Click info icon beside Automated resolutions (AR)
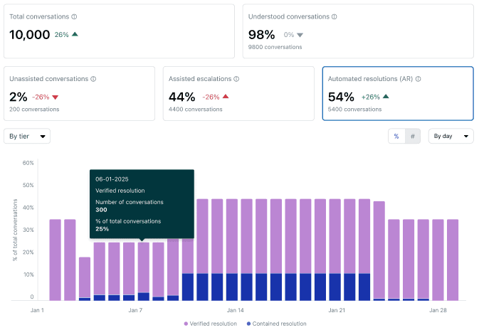Viewport: 479px width, 335px height. (419, 79)
